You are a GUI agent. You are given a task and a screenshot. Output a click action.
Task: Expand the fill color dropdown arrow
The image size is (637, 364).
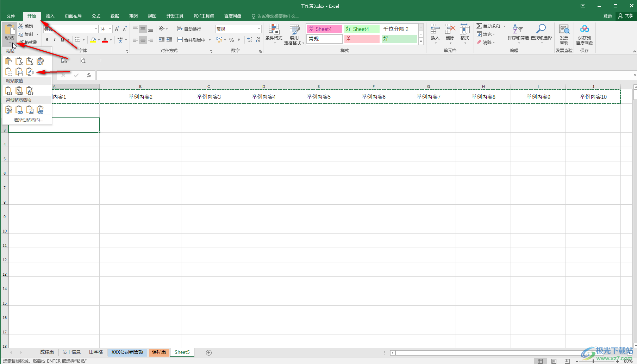tap(99, 40)
